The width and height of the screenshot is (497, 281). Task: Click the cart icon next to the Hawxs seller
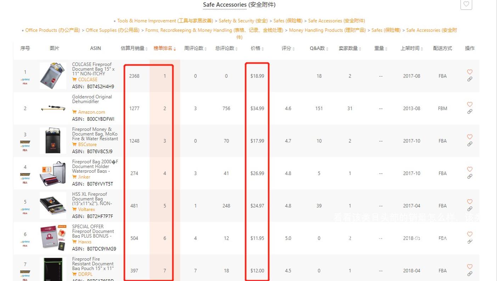tap(75, 242)
